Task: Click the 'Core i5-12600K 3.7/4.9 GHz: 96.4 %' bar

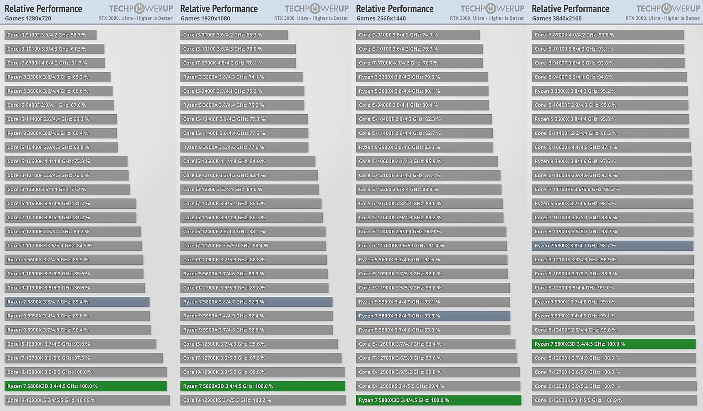Action: [436, 344]
